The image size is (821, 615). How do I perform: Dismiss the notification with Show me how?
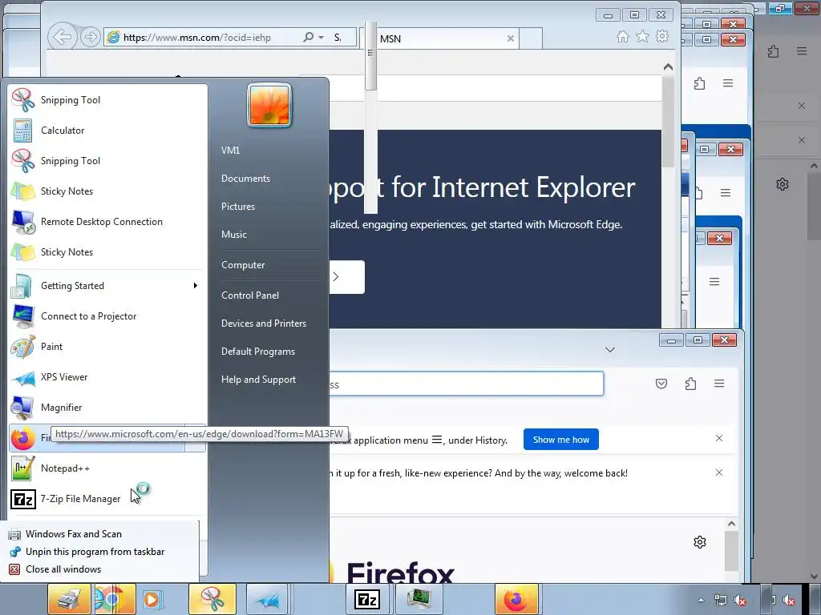pos(719,438)
